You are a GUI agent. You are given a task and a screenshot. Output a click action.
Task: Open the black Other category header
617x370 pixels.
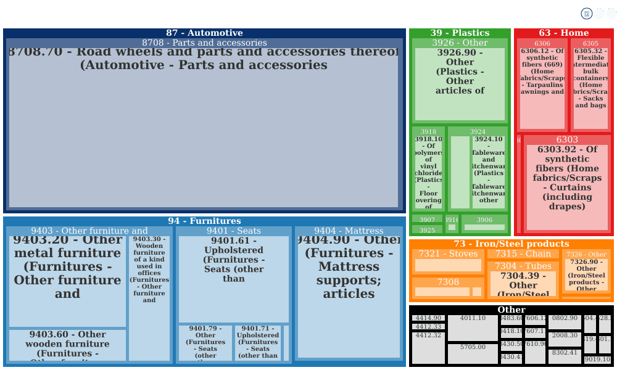click(x=511, y=310)
